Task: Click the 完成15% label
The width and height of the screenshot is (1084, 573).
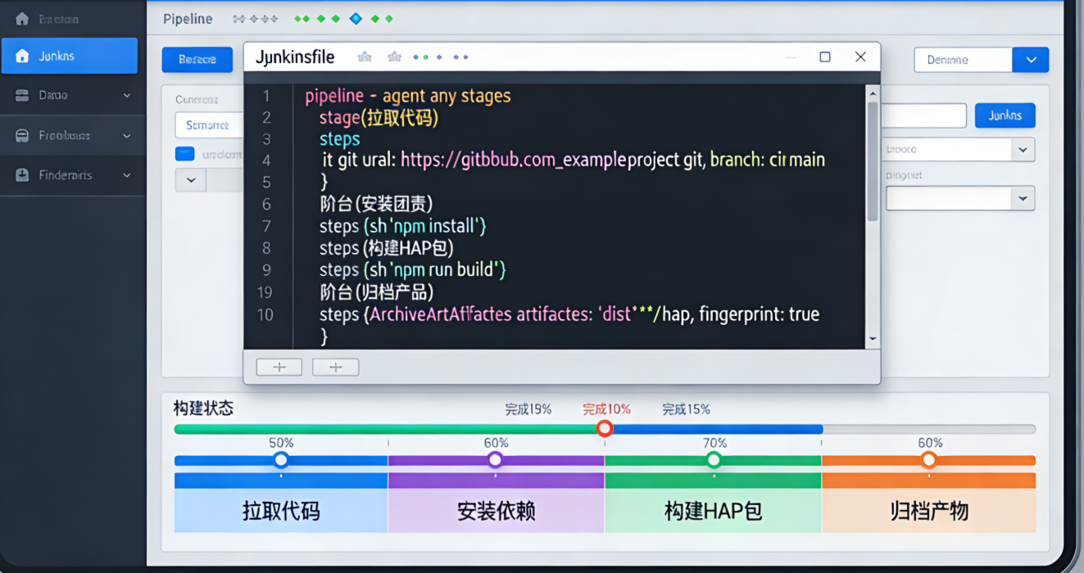Action: [686, 408]
